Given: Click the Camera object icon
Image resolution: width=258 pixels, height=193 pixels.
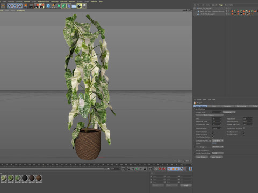Looking at the screenshot, I should click(79, 6).
